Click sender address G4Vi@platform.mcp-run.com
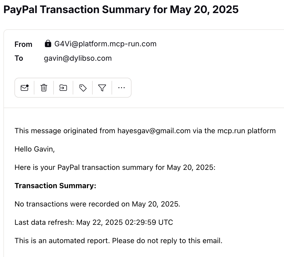The image size is (284, 257). (105, 44)
